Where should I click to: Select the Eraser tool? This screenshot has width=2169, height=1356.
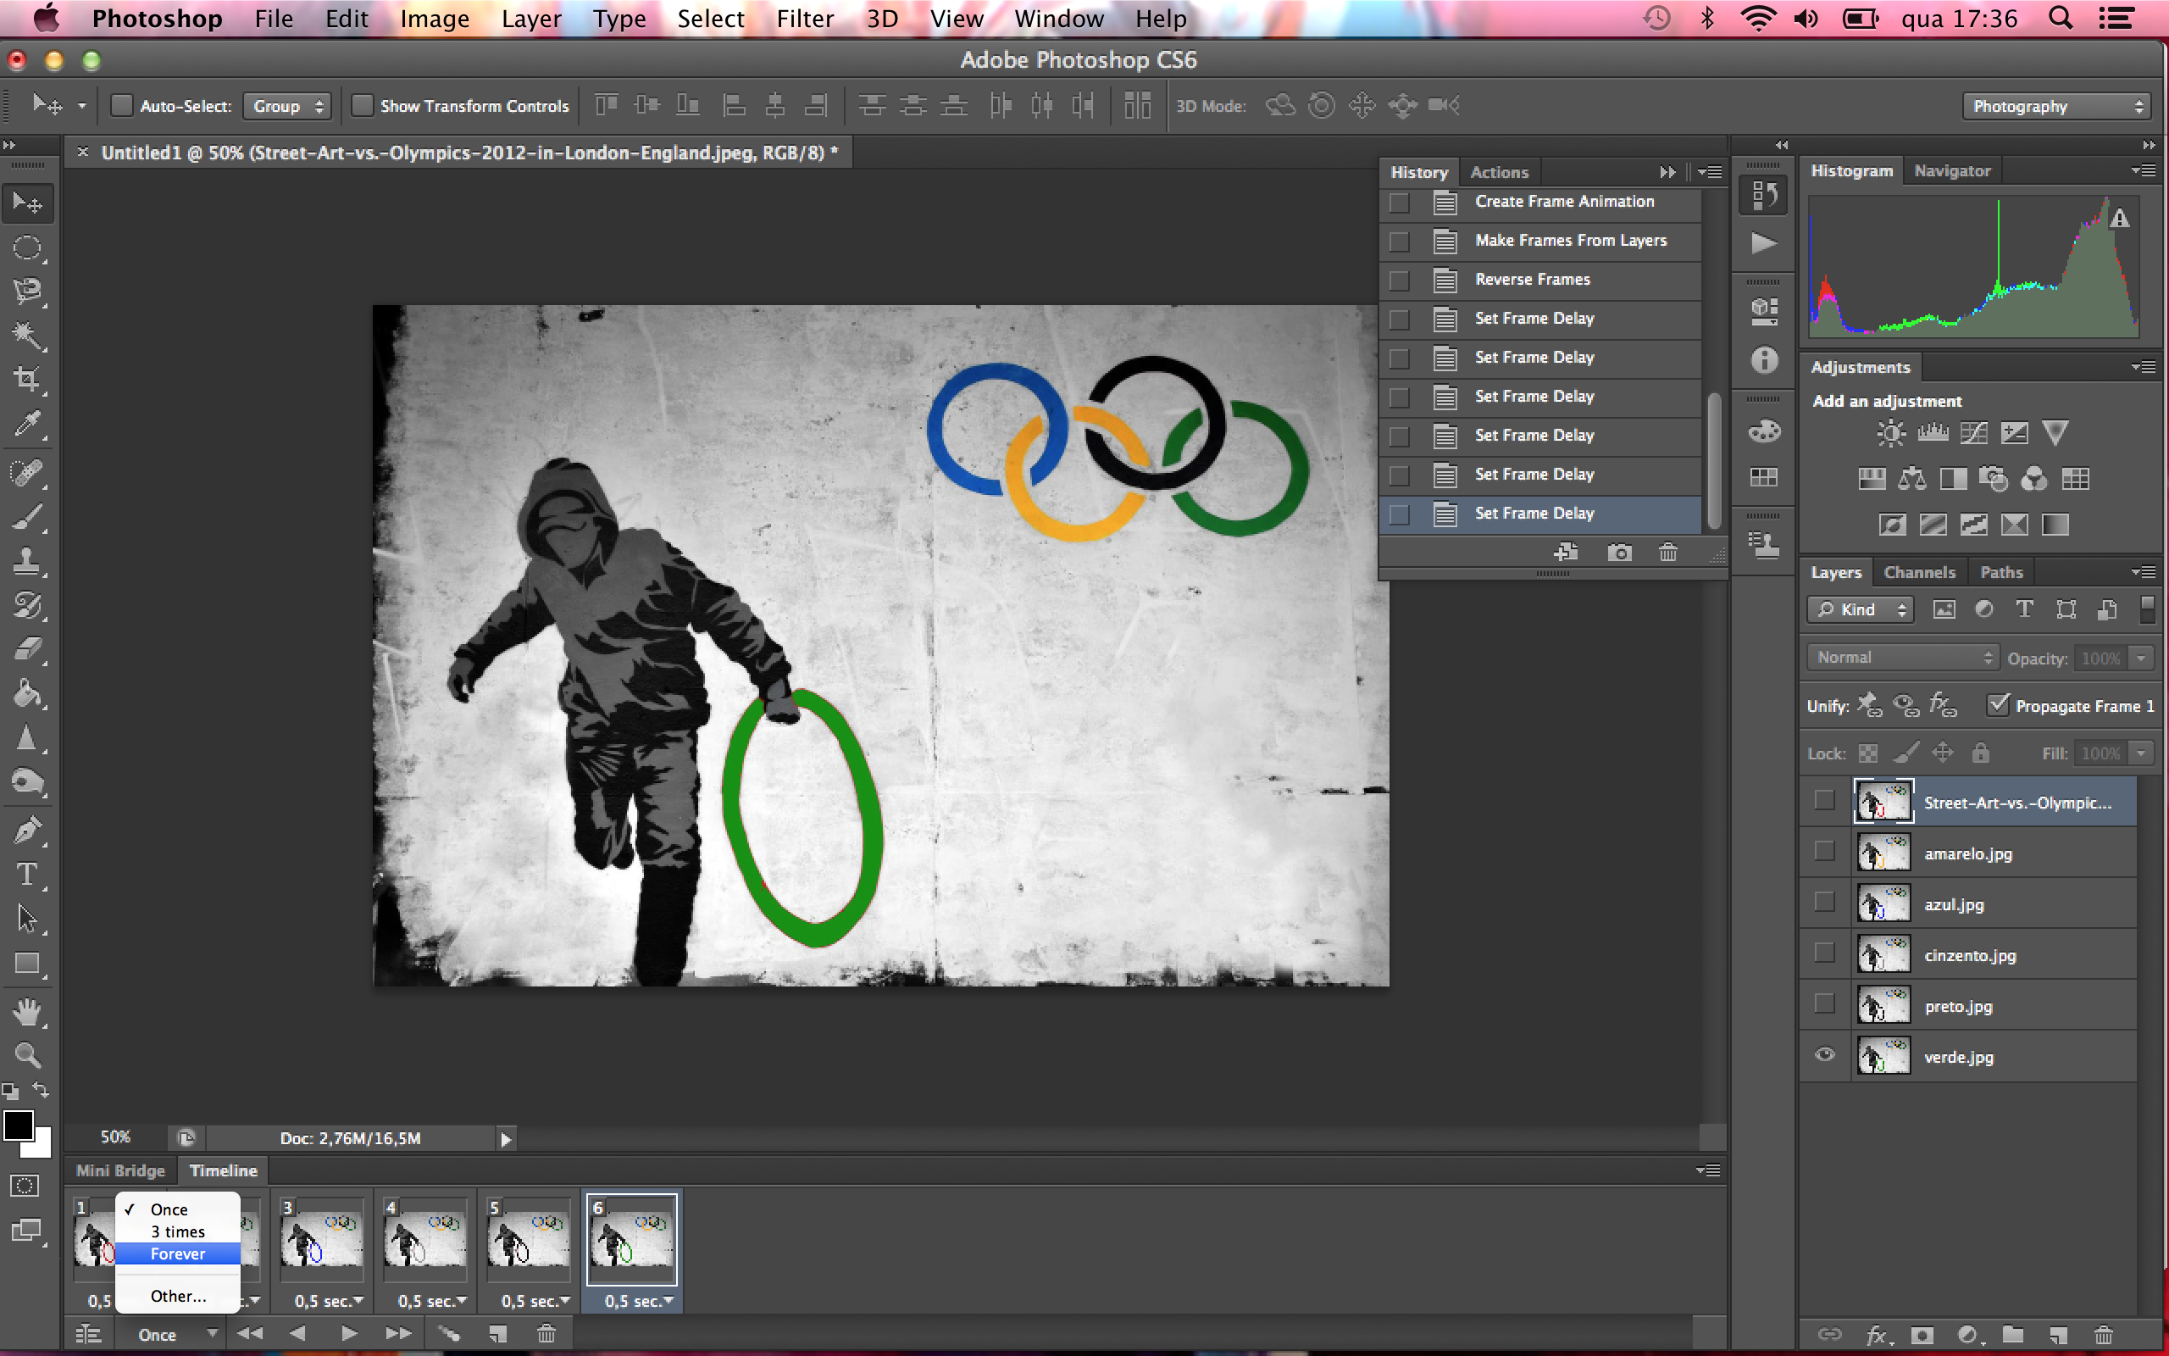(x=27, y=649)
